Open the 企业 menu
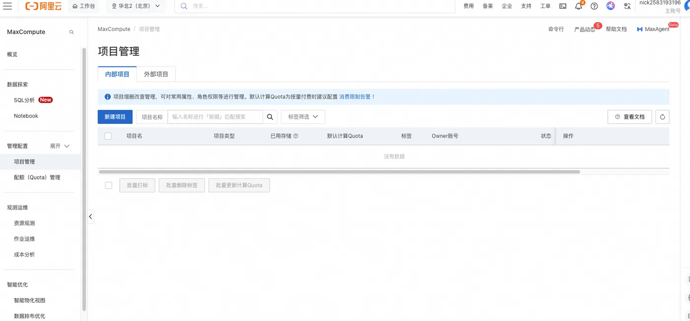690x321 pixels. pyautogui.click(x=507, y=6)
